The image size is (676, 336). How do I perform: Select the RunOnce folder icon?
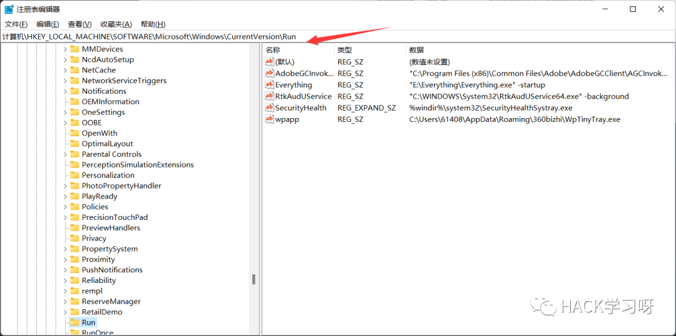click(x=74, y=332)
